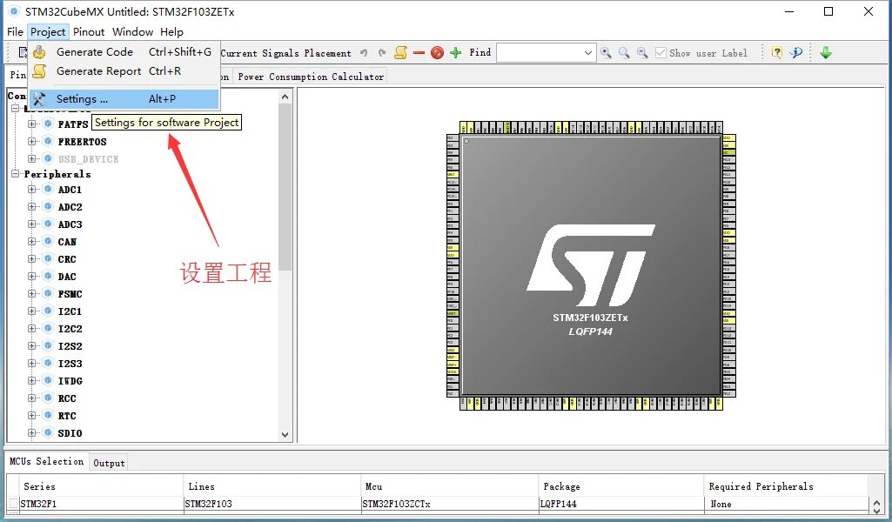This screenshot has width=892, height=522.
Task: Expand the DAC peripheral node
Action: [x=32, y=277]
